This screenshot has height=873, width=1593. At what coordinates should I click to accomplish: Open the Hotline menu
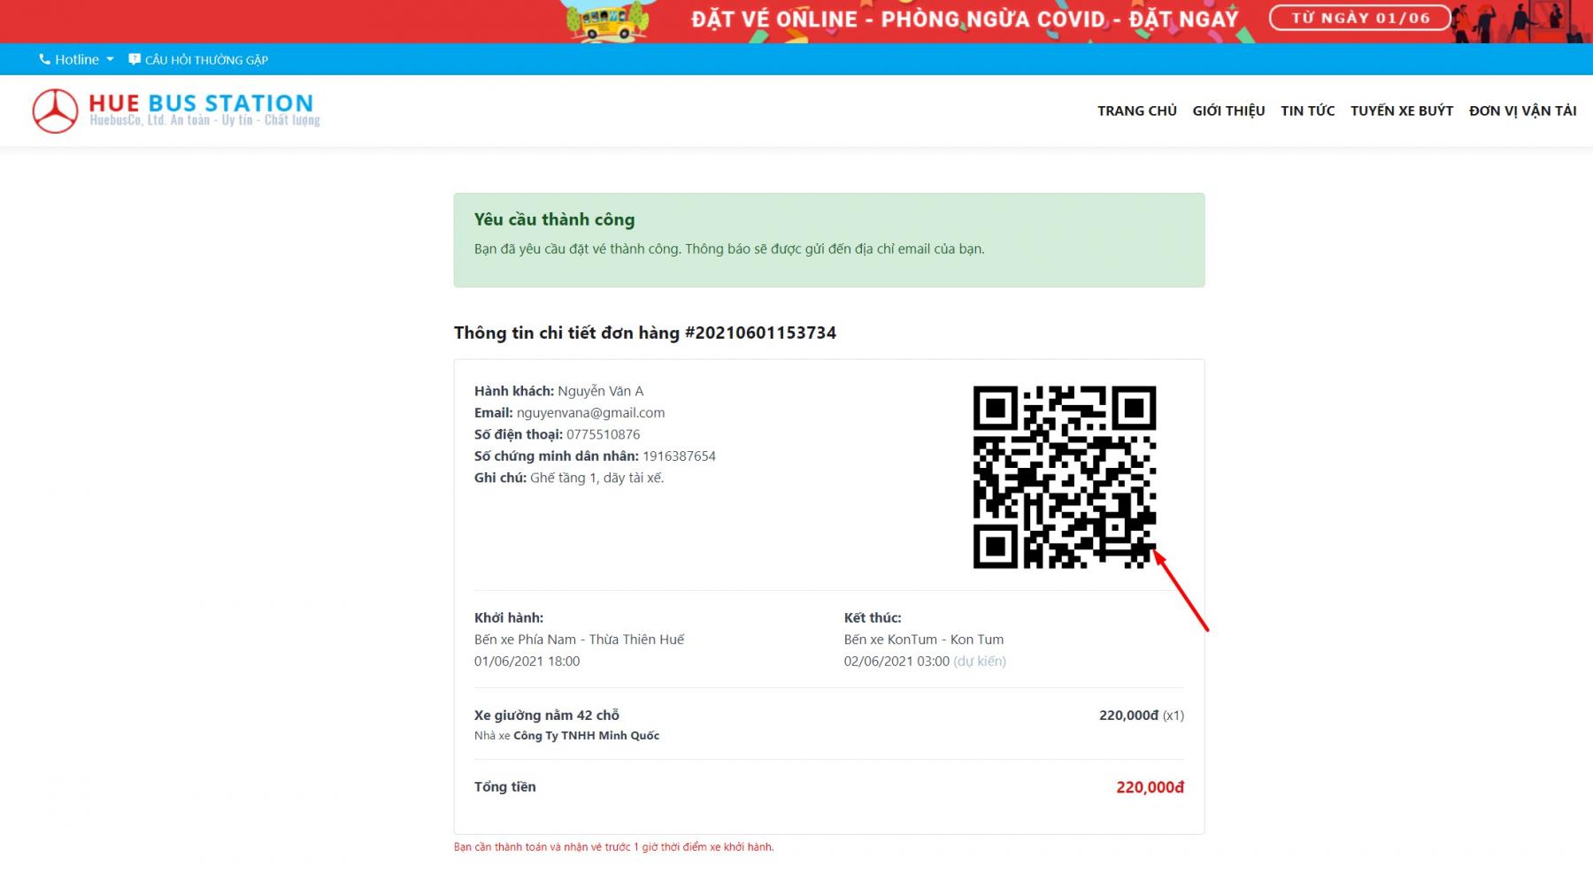[76, 59]
